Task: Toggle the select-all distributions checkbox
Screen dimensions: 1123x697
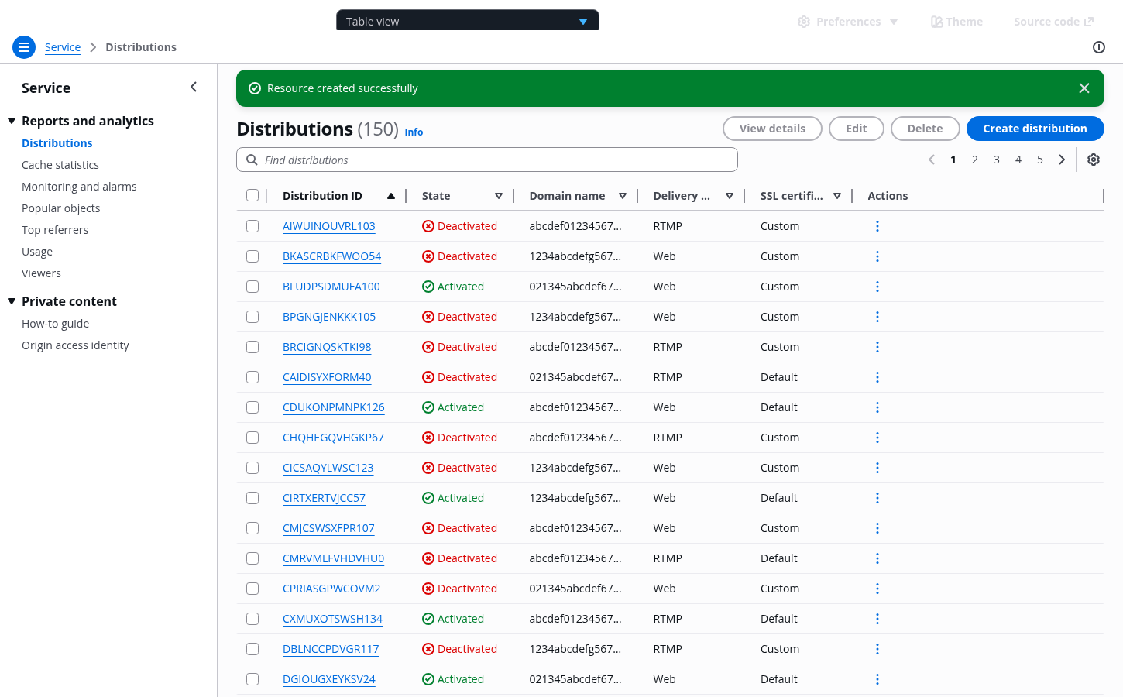Action: (x=252, y=195)
